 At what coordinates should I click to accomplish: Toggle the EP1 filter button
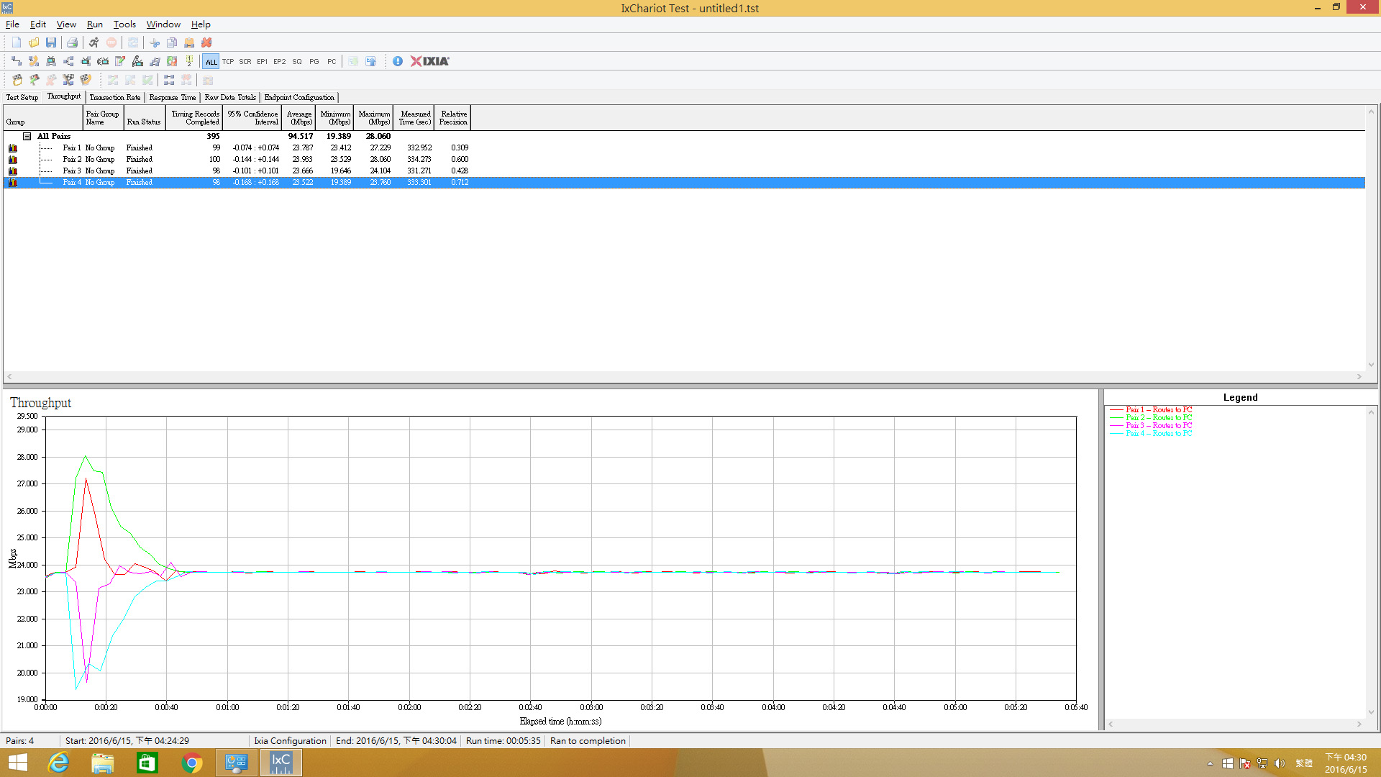(x=263, y=61)
